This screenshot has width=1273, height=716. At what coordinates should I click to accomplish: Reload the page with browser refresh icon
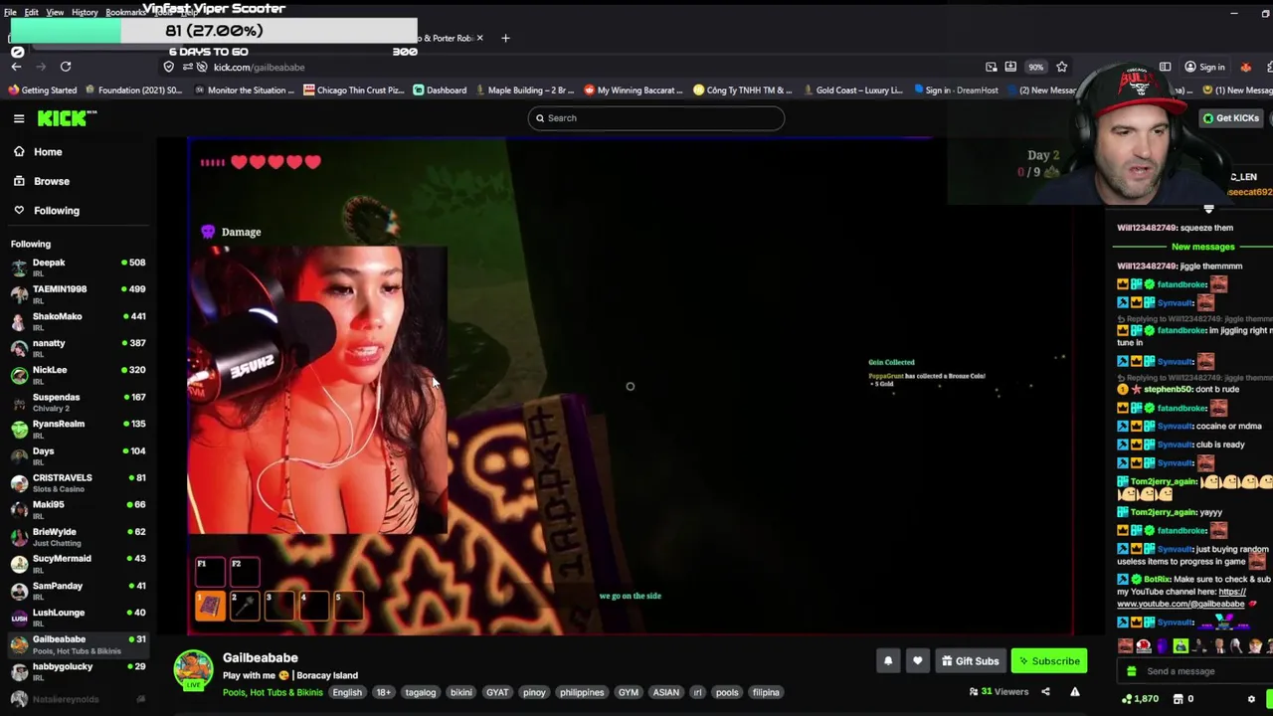pyautogui.click(x=66, y=67)
